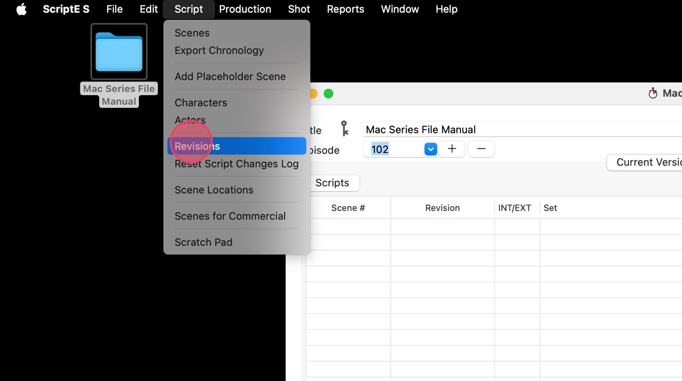This screenshot has height=381, width=682.
Task: Open the Scratch Pad
Action: coord(237,242)
